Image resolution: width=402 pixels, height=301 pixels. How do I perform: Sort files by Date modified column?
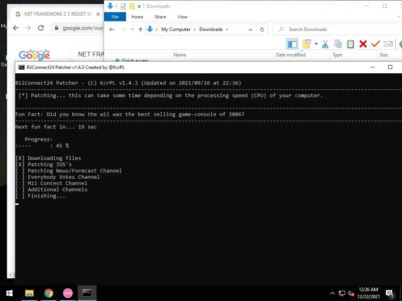[x=291, y=55]
